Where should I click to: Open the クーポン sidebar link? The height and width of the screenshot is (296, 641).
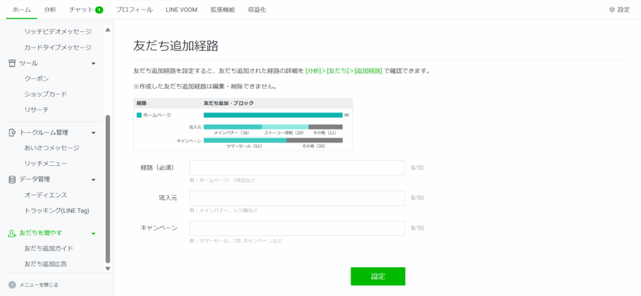click(36, 79)
